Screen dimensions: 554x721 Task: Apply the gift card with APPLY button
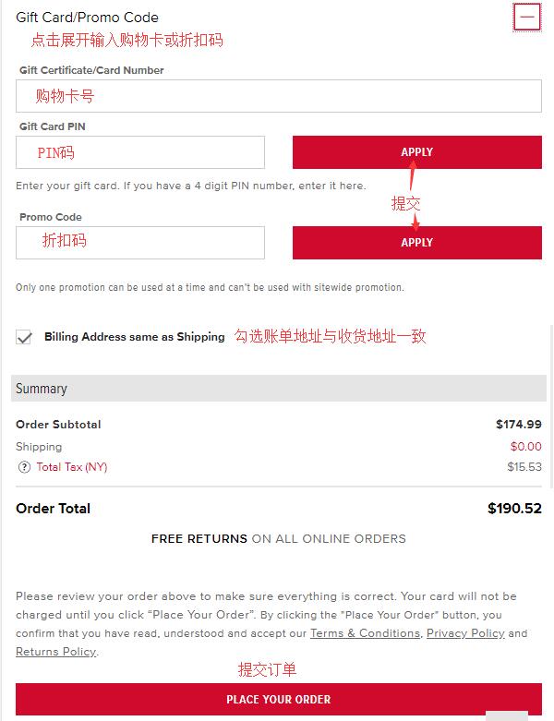pyautogui.click(x=417, y=152)
